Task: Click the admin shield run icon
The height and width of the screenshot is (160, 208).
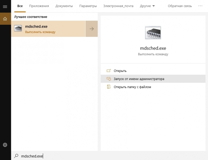Action: (109, 79)
